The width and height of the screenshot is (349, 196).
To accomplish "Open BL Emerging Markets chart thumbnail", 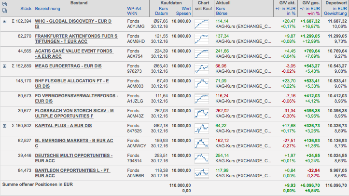I will pos(202,143).
